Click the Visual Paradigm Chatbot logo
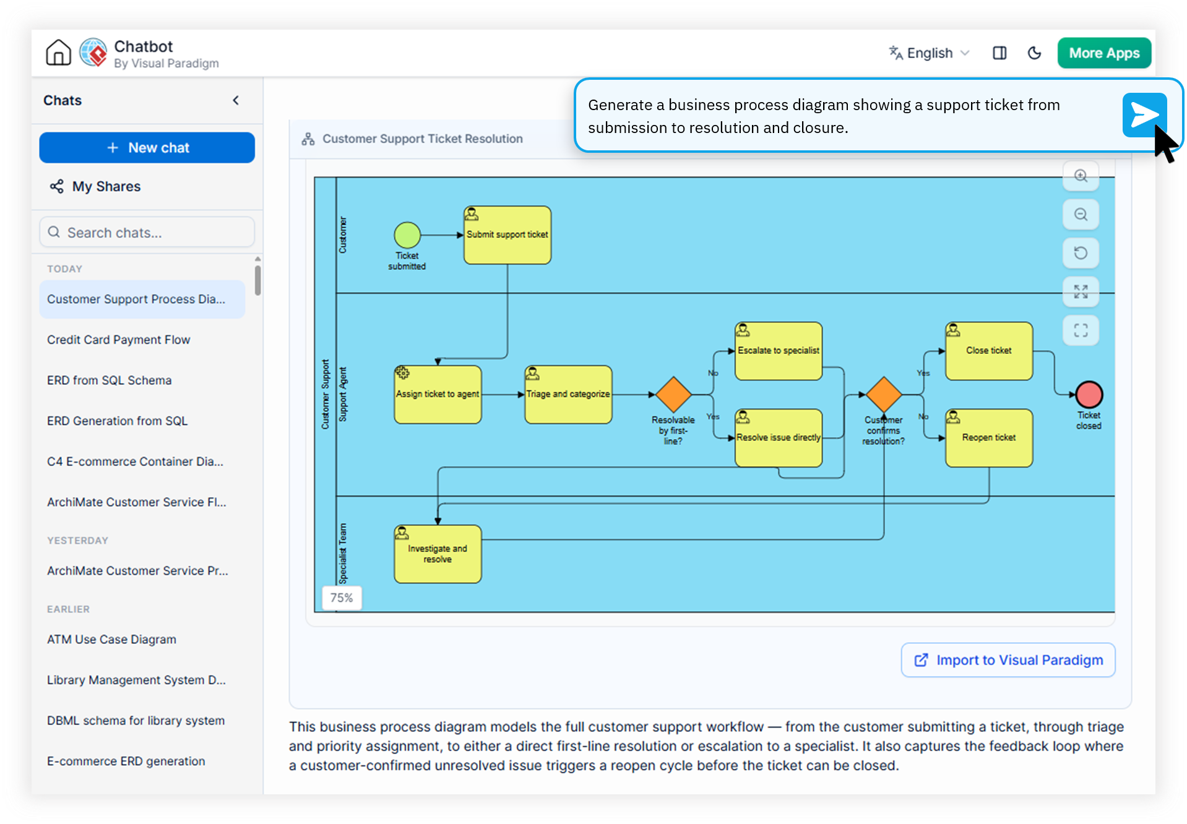 [x=93, y=53]
